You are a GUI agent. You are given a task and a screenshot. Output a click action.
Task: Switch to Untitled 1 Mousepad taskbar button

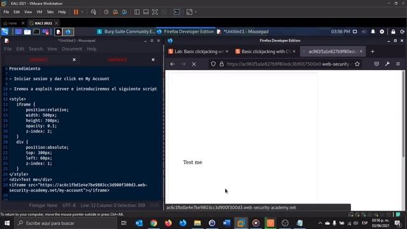[x=243, y=32]
